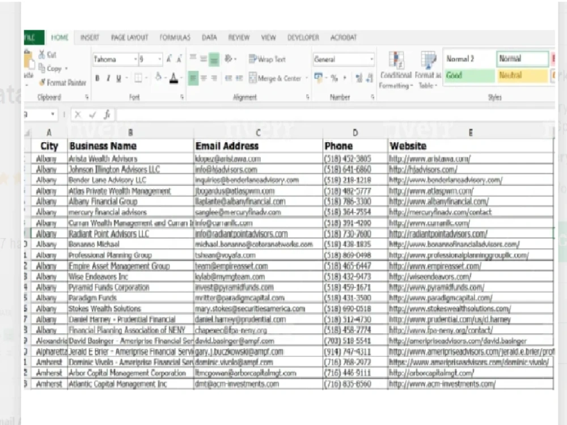Click Decrease Indent icon
The image size is (567, 425).
(x=229, y=78)
